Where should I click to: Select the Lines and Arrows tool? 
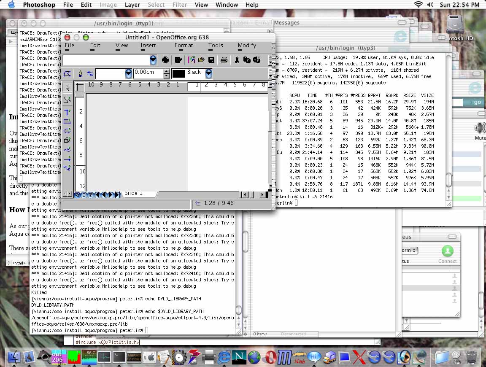[x=67, y=159]
